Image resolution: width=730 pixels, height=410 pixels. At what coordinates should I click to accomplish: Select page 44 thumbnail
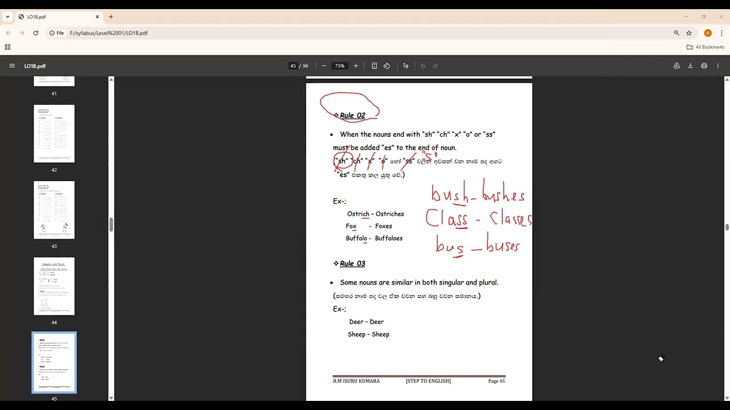[x=54, y=286]
